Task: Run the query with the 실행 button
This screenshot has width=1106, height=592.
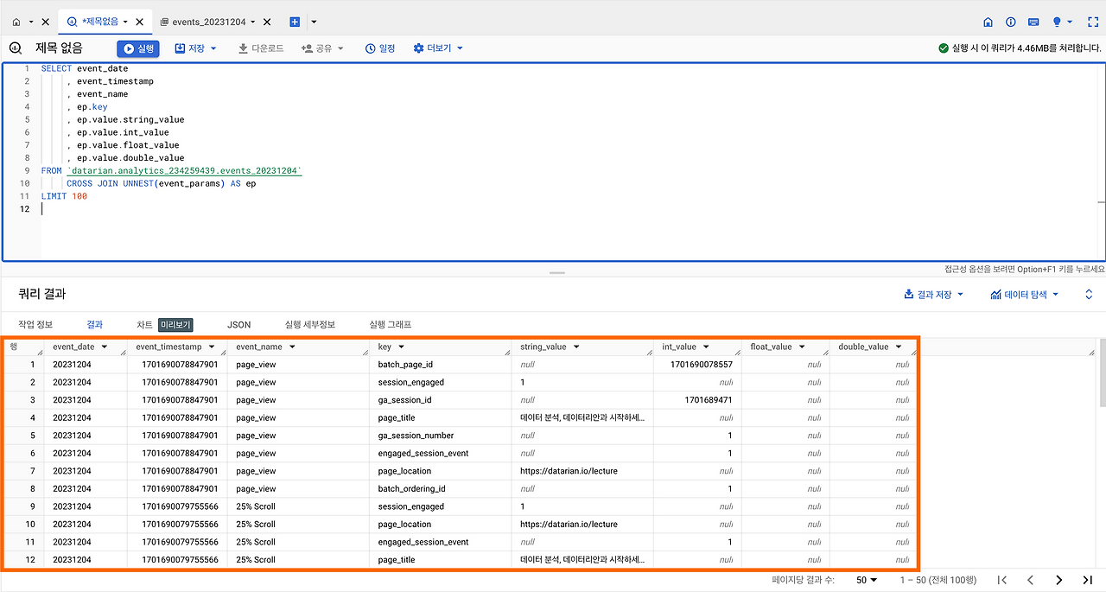Action: [x=137, y=48]
